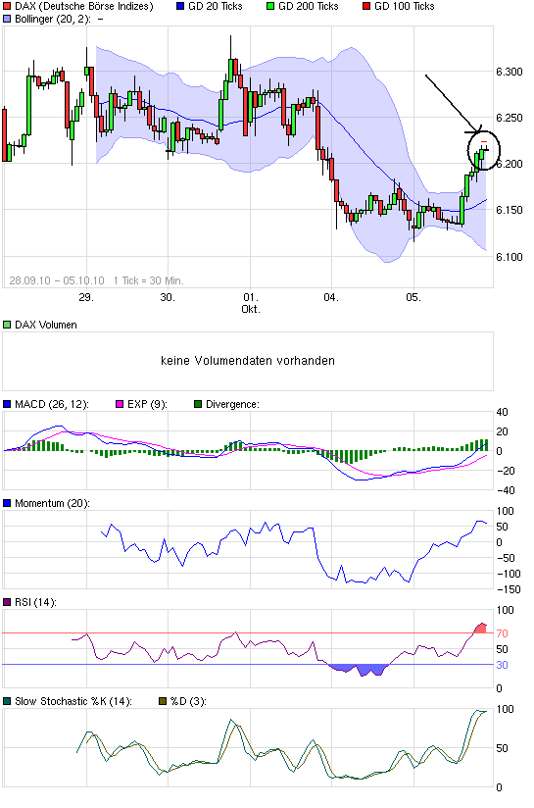Click the purple RSI (14) swatch

click(7, 602)
